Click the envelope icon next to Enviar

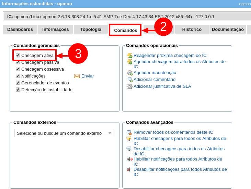coord(77,76)
